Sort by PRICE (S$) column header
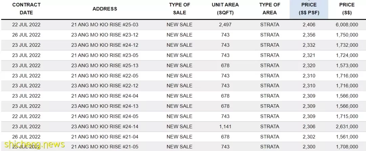366x151 pixels. [347, 8]
